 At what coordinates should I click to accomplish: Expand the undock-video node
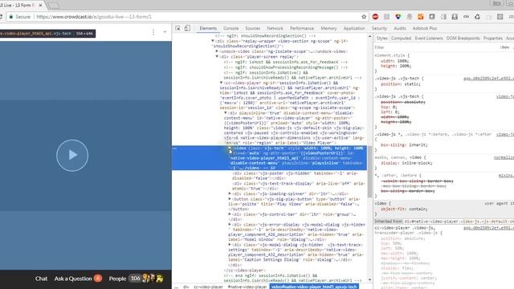click(x=217, y=51)
